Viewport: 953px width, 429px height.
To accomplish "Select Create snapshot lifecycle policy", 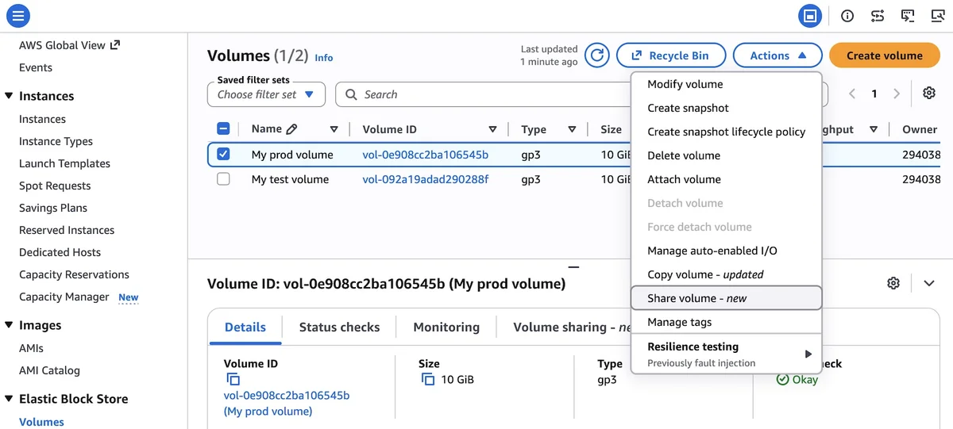I will coord(726,132).
